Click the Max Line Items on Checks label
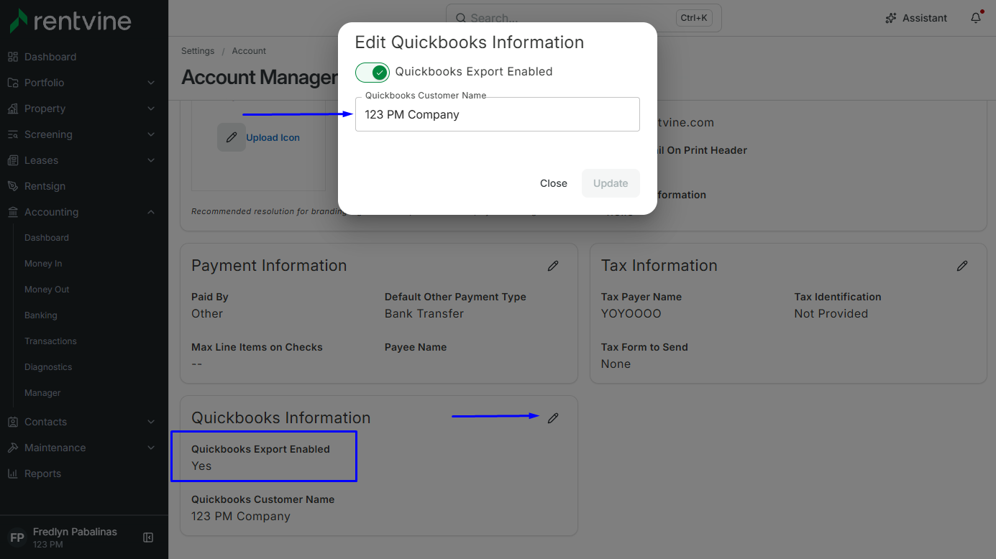Viewport: 996px width, 559px height. click(x=257, y=347)
